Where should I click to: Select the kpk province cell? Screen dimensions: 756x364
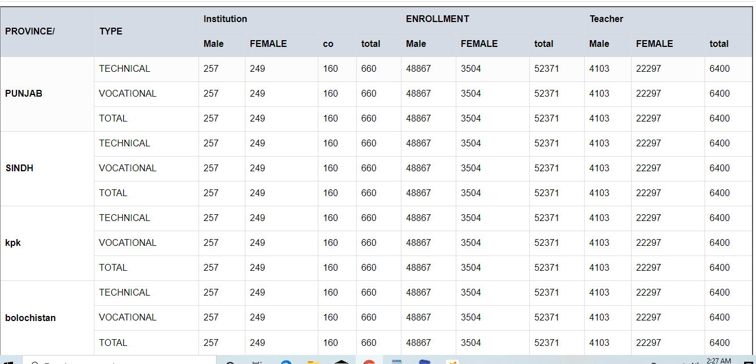click(x=13, y=243)
